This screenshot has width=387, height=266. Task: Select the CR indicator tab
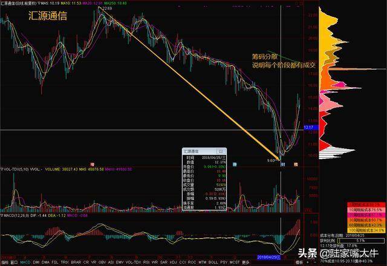[x=86, y=262]
